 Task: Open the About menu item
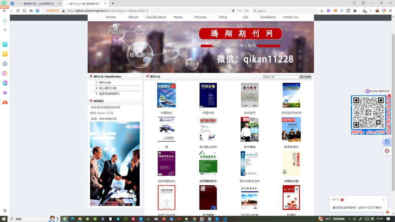click(x=133, y=17)
